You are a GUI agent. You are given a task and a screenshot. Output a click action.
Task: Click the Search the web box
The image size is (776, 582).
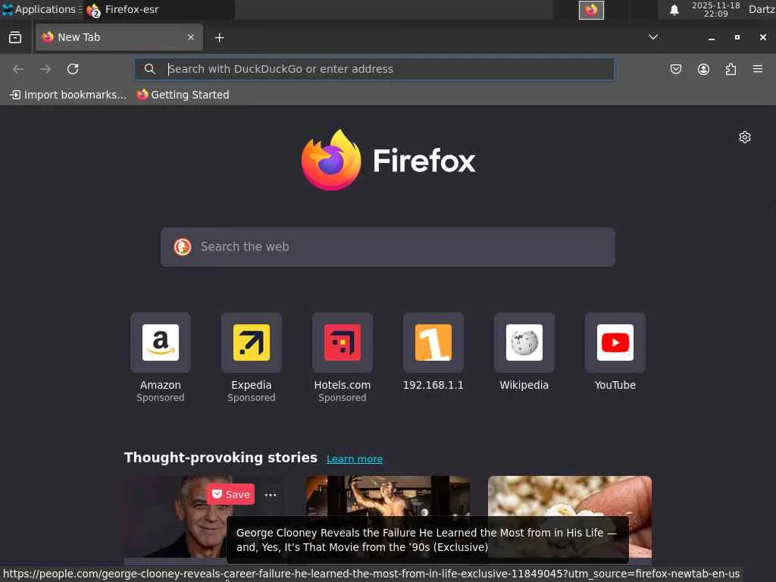tap(388, 247)
